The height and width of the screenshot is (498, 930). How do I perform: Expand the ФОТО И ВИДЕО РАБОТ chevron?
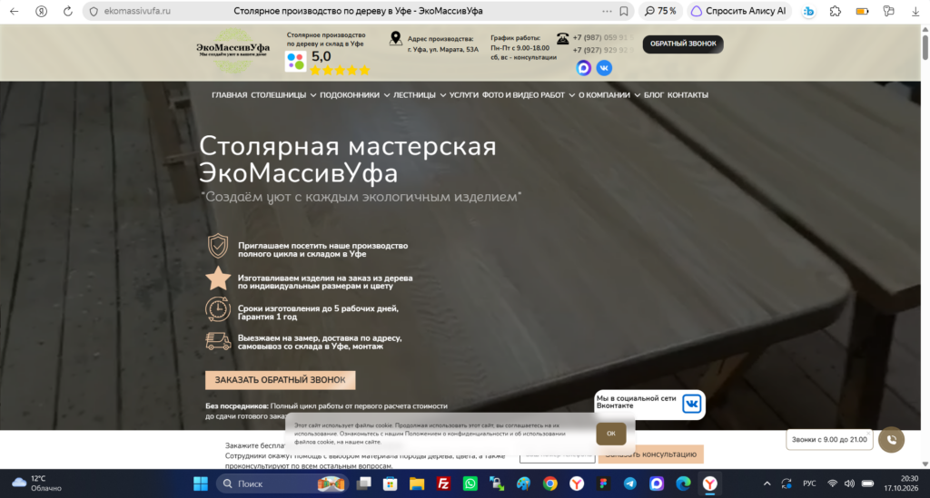pos(572,95)
